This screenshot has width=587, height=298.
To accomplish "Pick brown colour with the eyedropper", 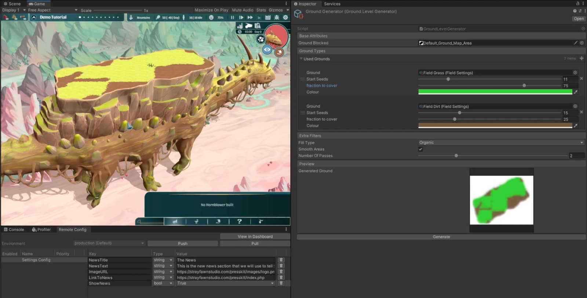I will pos(576,126).
